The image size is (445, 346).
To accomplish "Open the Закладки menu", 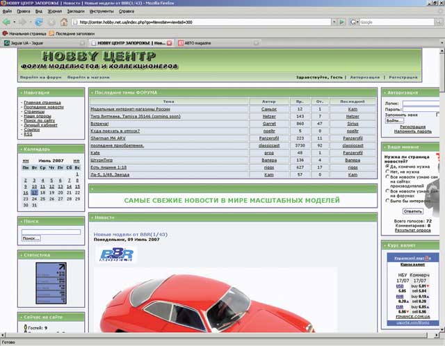I will (x=74, y=12).
